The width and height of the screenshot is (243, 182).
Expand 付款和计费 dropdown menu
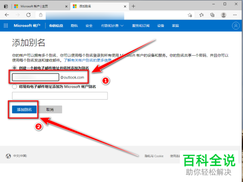point(112,26)
